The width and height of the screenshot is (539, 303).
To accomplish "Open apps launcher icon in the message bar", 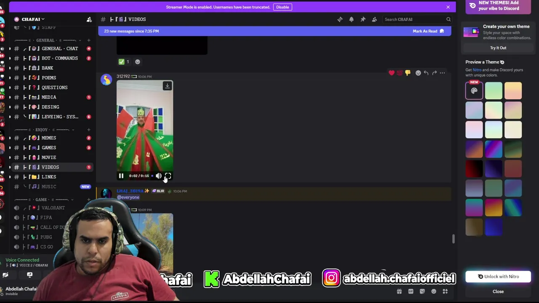I will [445, 291].
